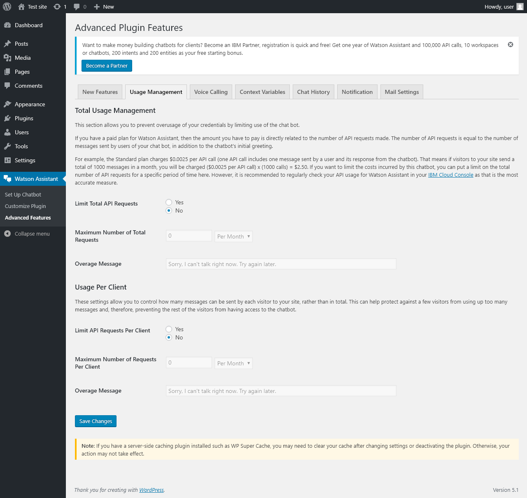This screenshot has width=527, height=498.
Task: Enable Limit Total API Requests Yes option
Action: [169, 202]
